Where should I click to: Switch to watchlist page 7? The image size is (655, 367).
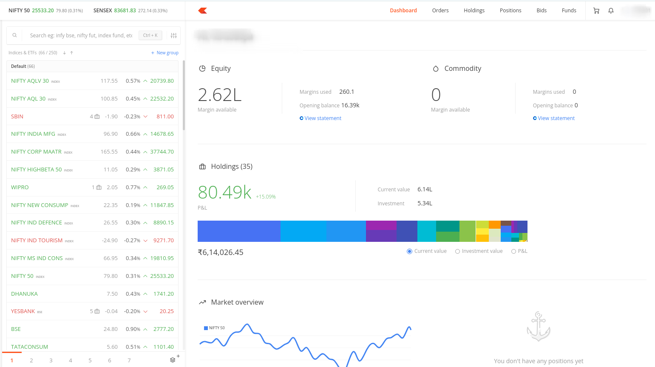[x=129, y=360]
